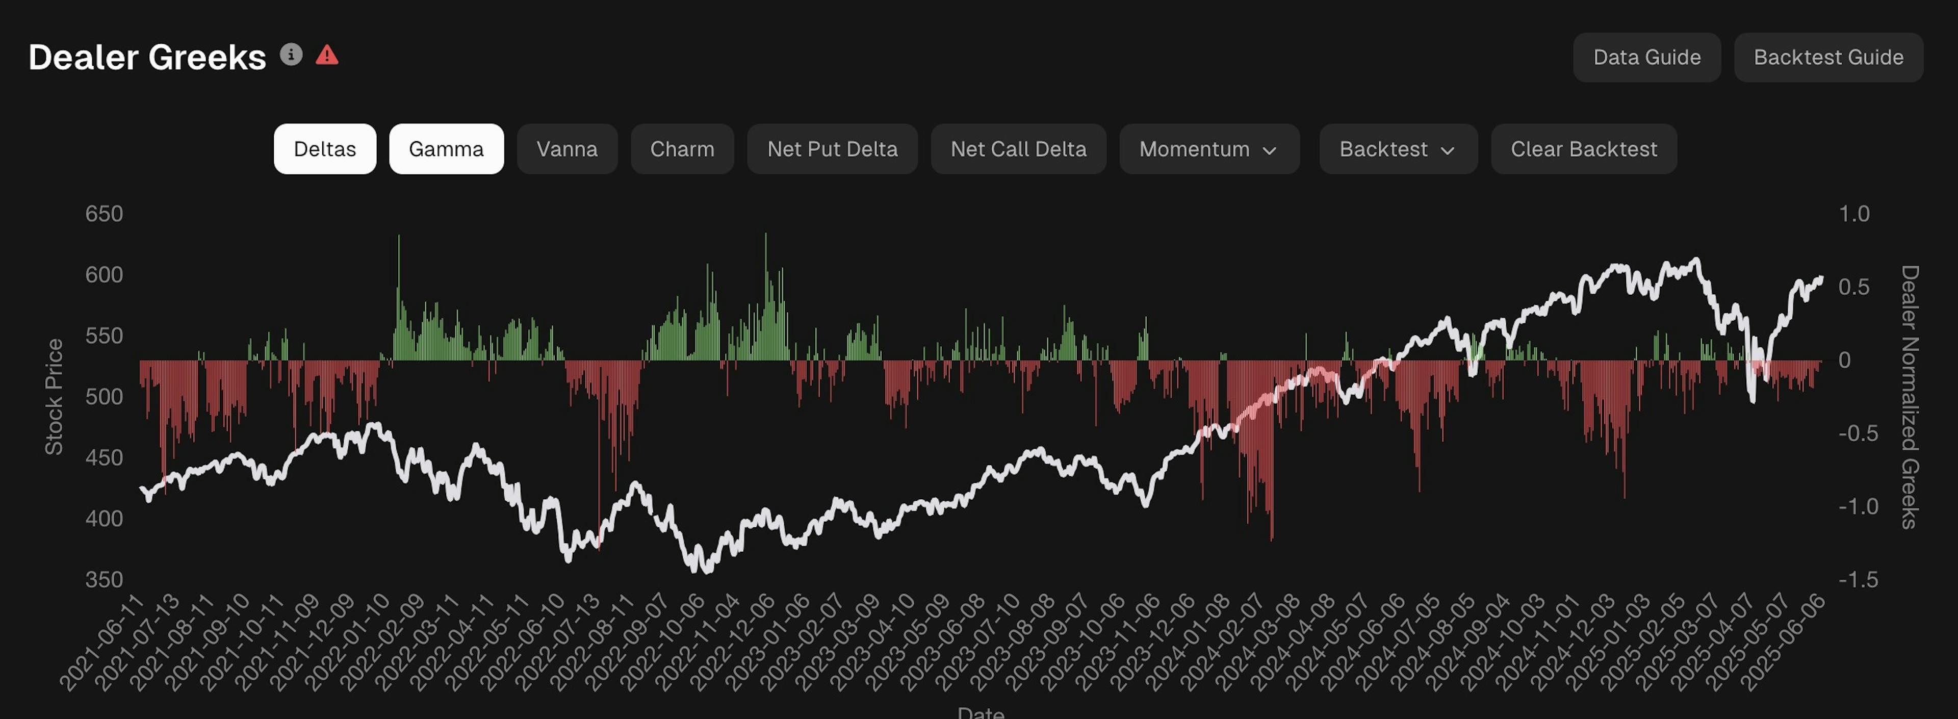This screenshot has height=719, width=1958.
Task: Enable the Vanna series
Action: 567,149
